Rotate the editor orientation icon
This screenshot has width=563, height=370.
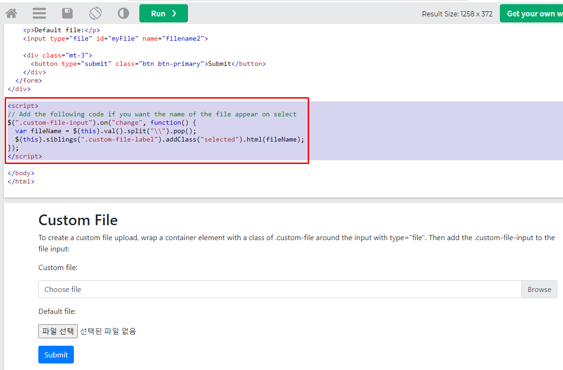95,13
